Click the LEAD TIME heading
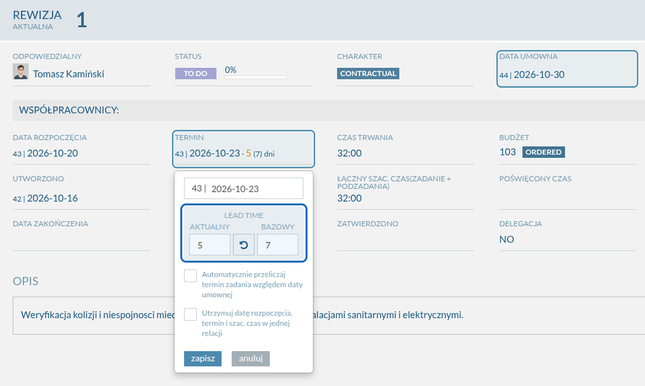 coord(244,215)
